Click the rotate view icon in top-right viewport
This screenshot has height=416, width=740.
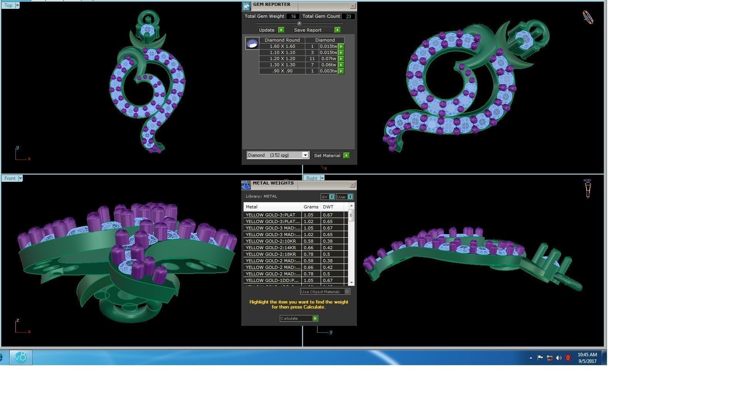[587, 17]
